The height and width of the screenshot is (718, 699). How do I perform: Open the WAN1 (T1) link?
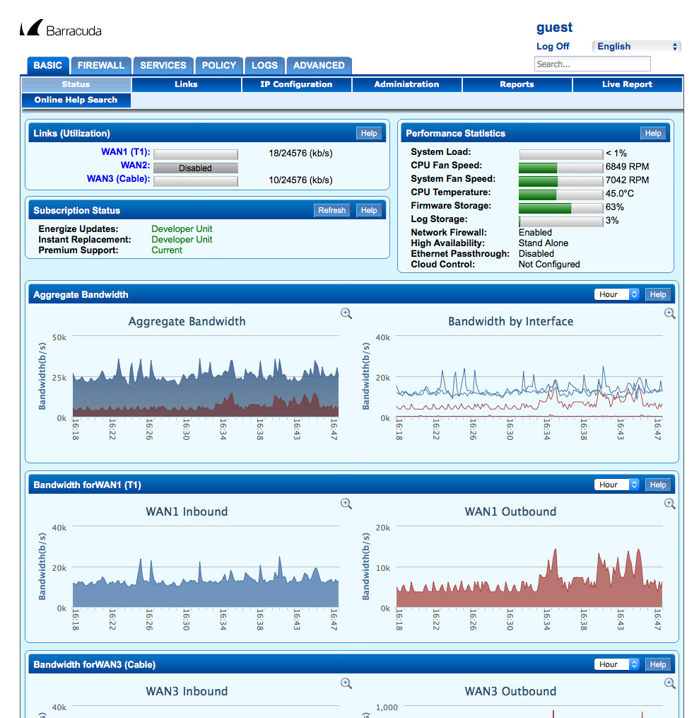coord(125,152)
